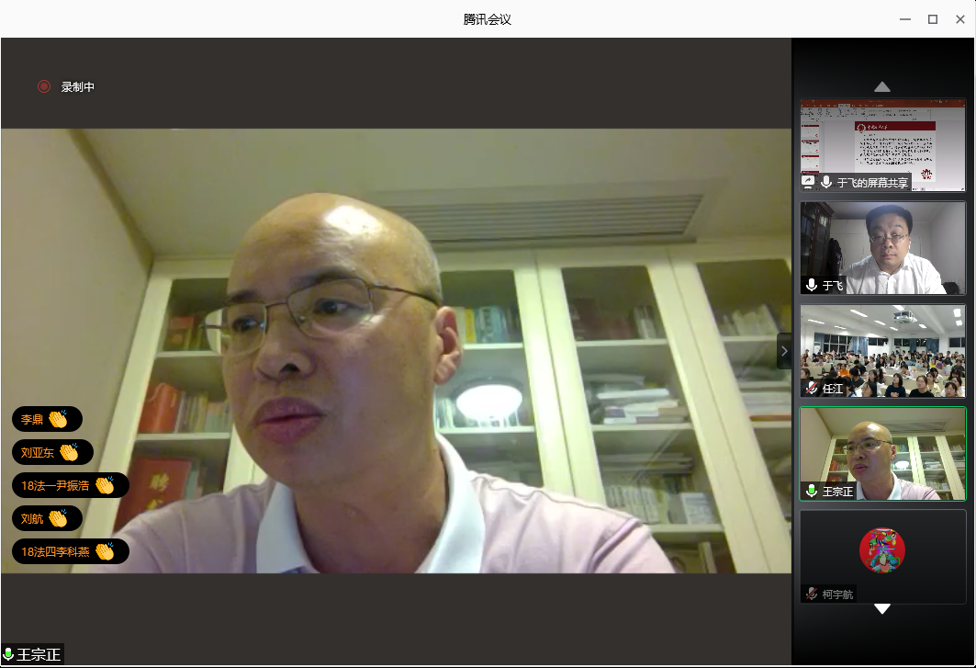The width and height of the screenshot is (976, 668).
Task: Click the microphone icon on 于飞's video tile
Action: point(812,286)
